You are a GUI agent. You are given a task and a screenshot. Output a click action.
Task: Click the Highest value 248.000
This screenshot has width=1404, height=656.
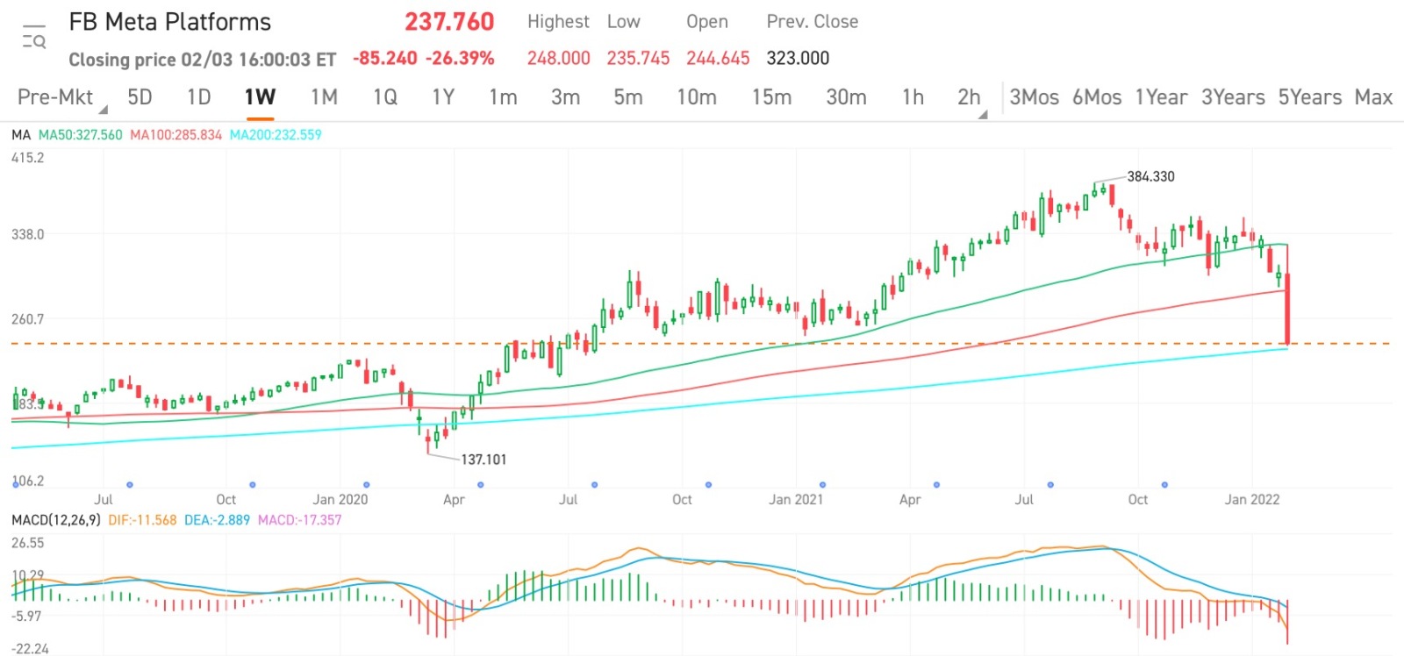[558, 59]
